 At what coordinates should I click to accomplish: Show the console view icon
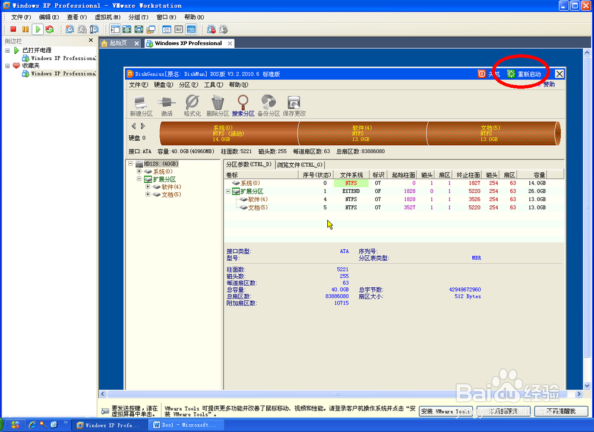(x=191, y=29)
